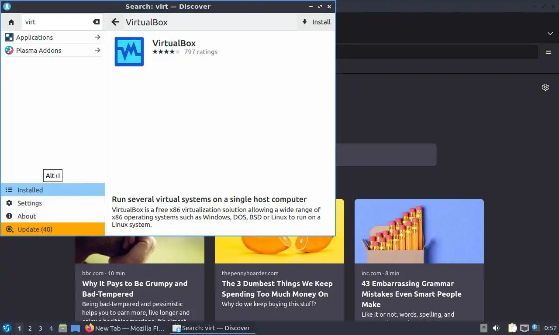Open the About page
Image resolution: width=559 pixels, height=335 pixels.
tap(53, 216)
